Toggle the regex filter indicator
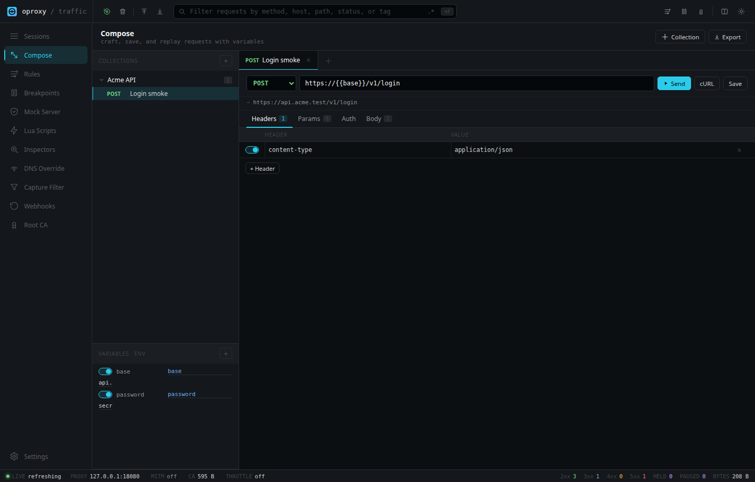 [x=431, y=12]
